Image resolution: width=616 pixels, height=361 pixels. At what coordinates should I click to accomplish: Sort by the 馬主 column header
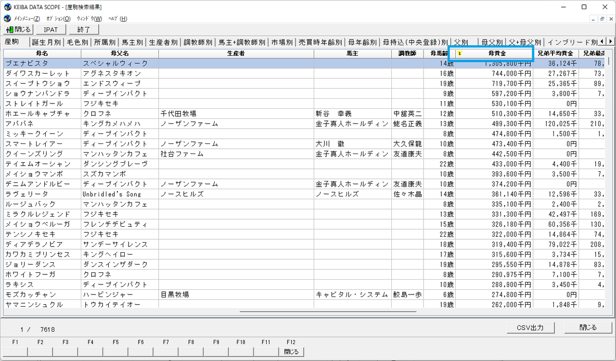click(x=353, y=53)
